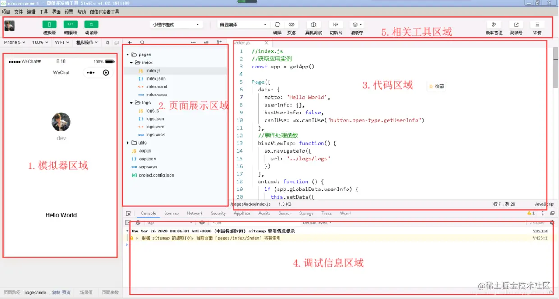Switch to the Network tab
559x299 pixels.
tap(195, 213)
